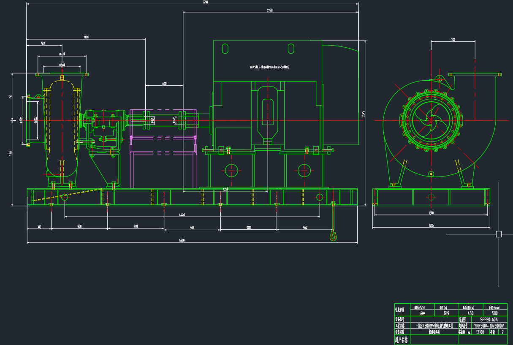The image size is (513, 345).
Task: Click the 567 dimension text
Action: coord(43,44)
